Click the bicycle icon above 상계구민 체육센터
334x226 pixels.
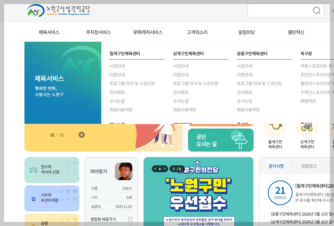click(x=307, y=127)
